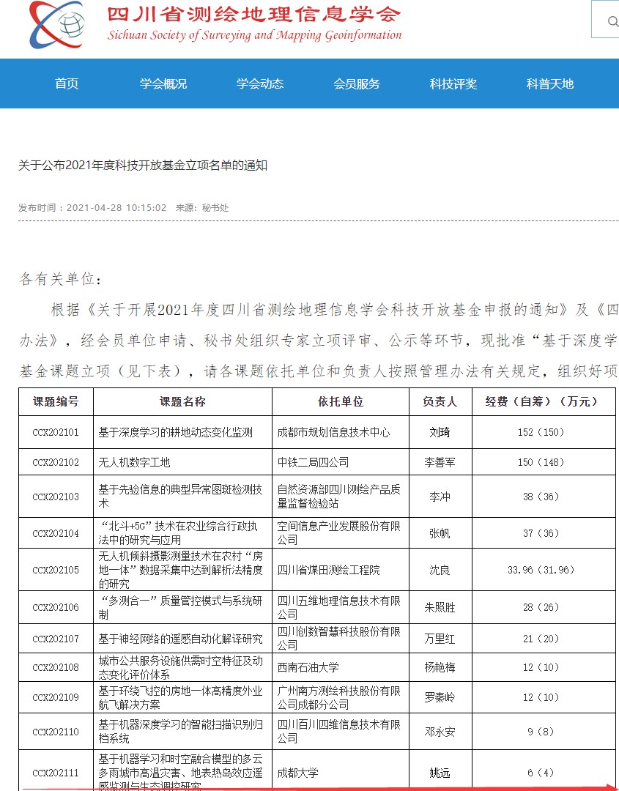The image size is (619, 791).
Task: Open the 首页 navigation item
Action: (67, 83)
